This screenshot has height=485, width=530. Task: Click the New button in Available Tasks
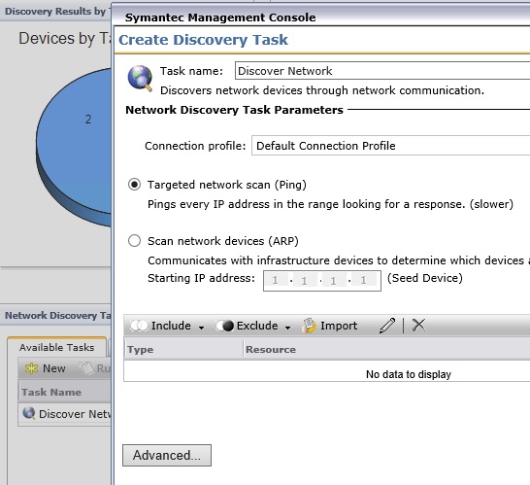point(46,368)
